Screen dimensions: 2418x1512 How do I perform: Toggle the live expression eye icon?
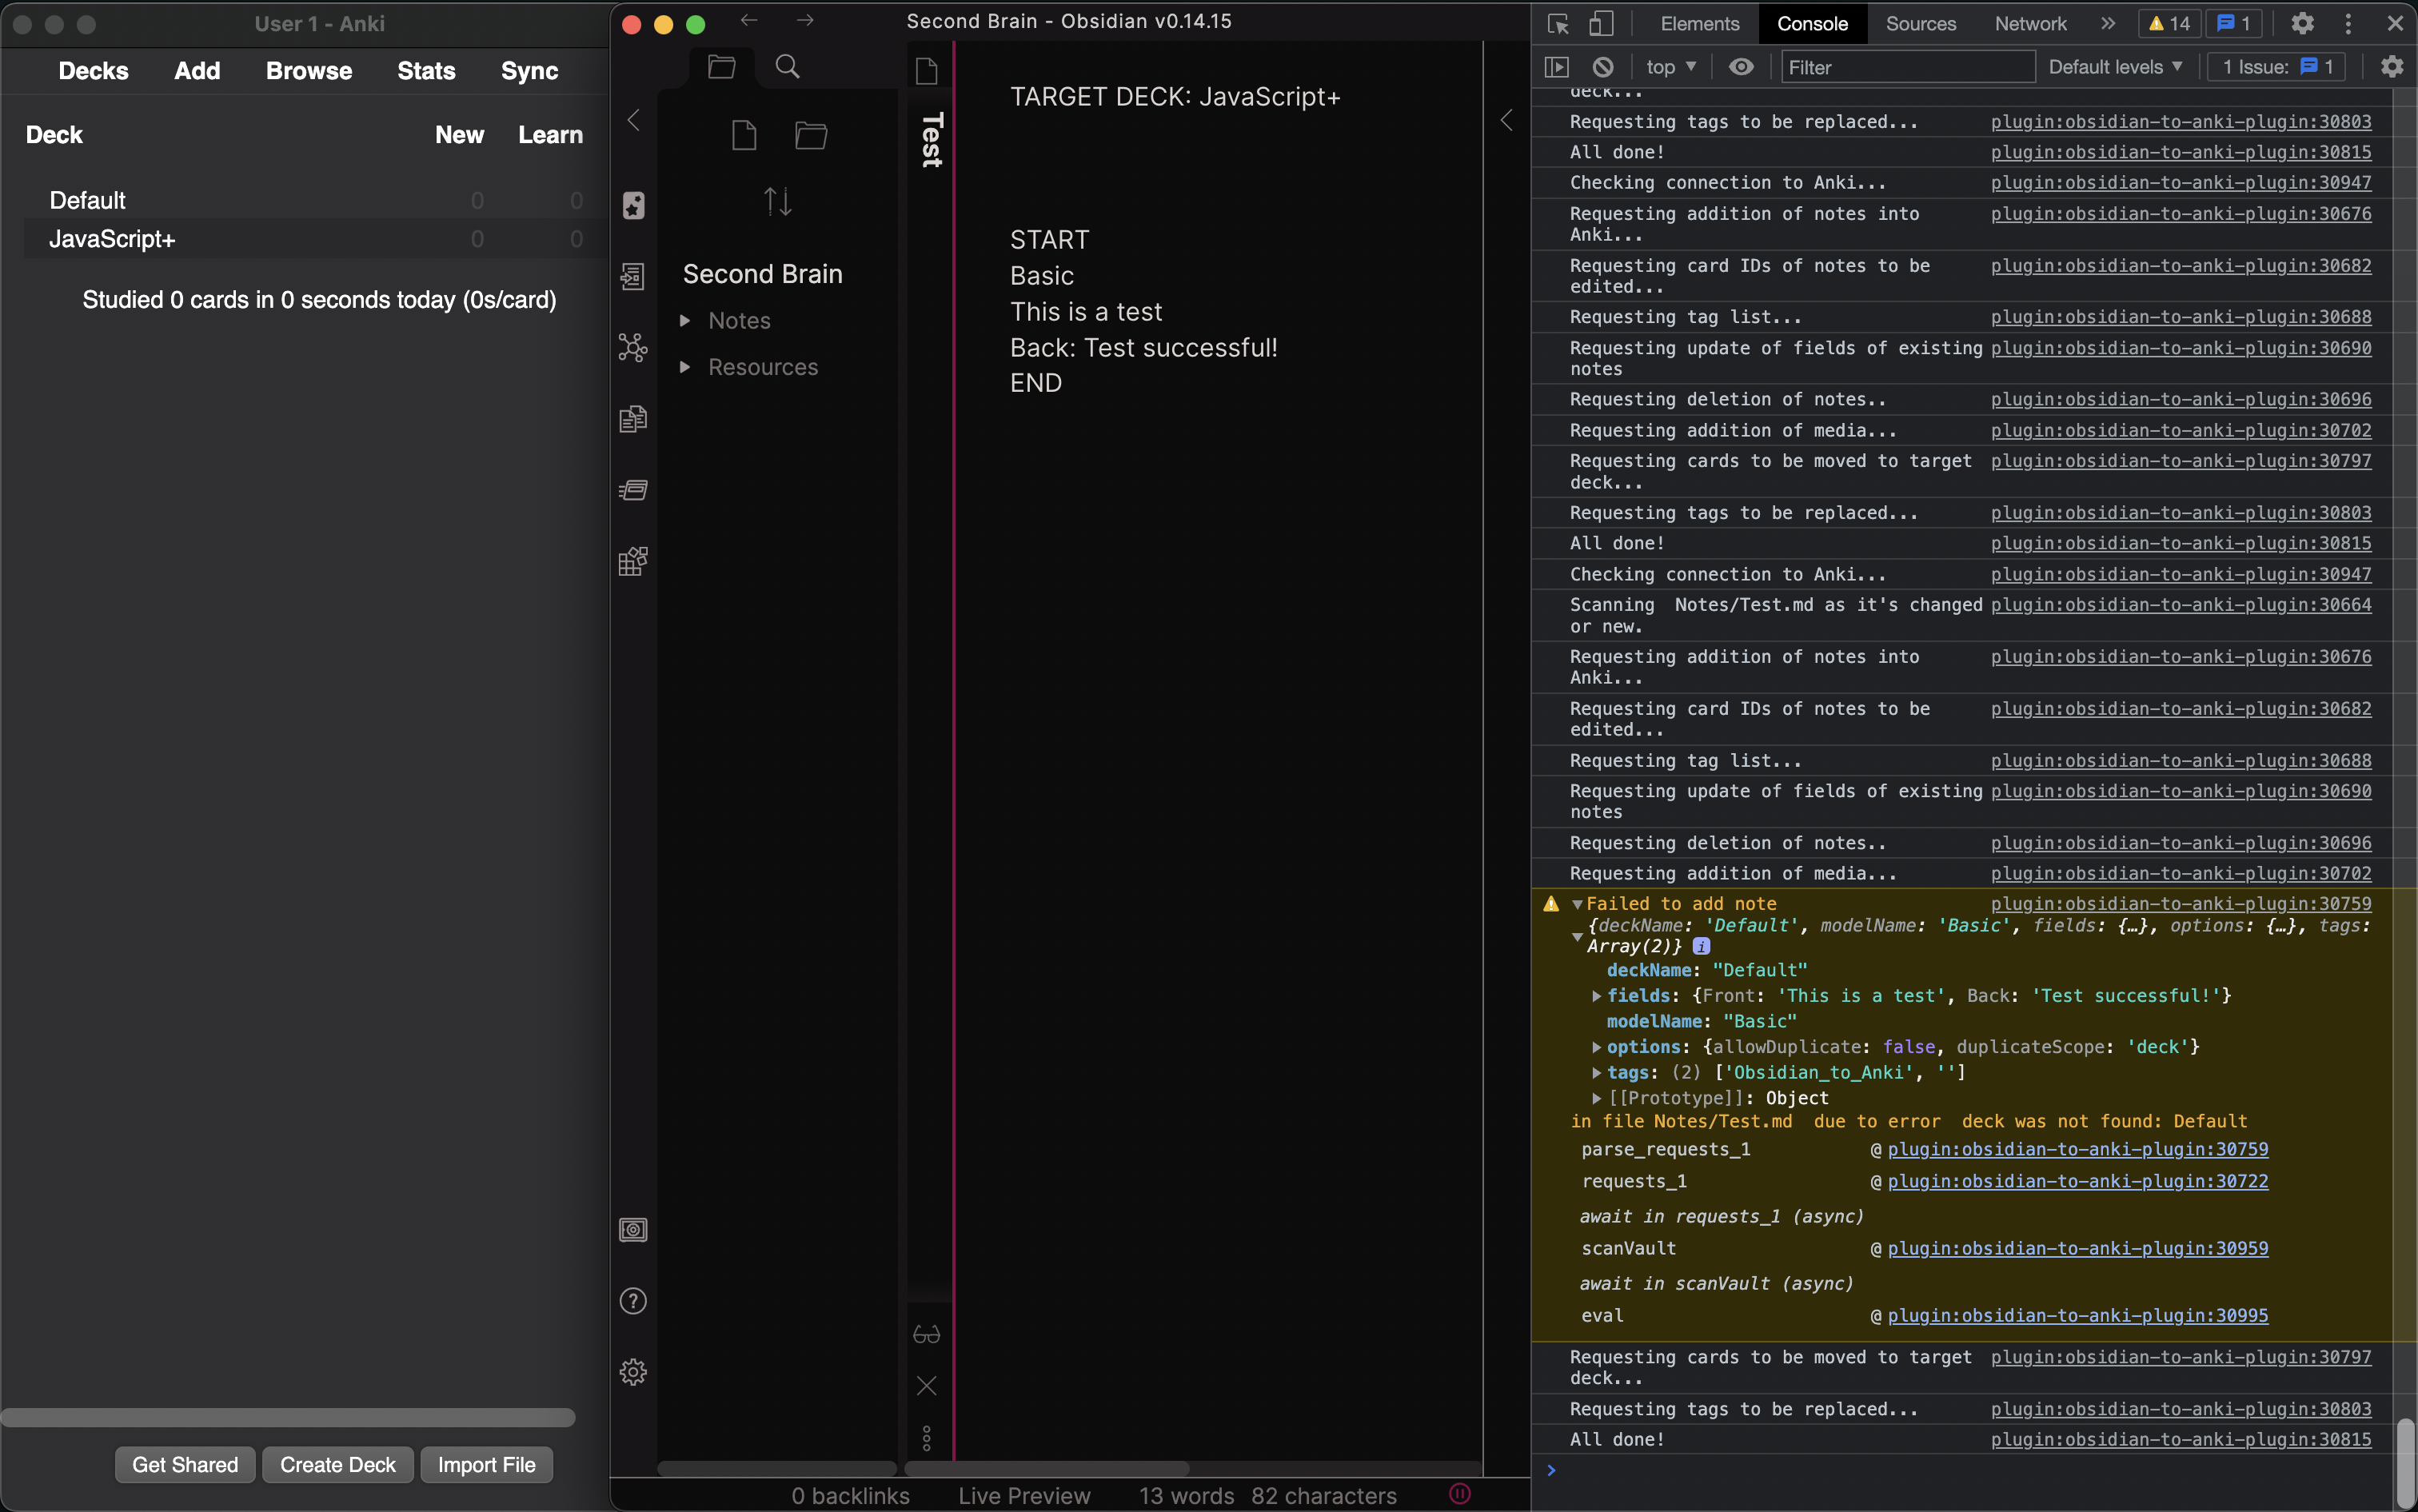coord(1741,67)
